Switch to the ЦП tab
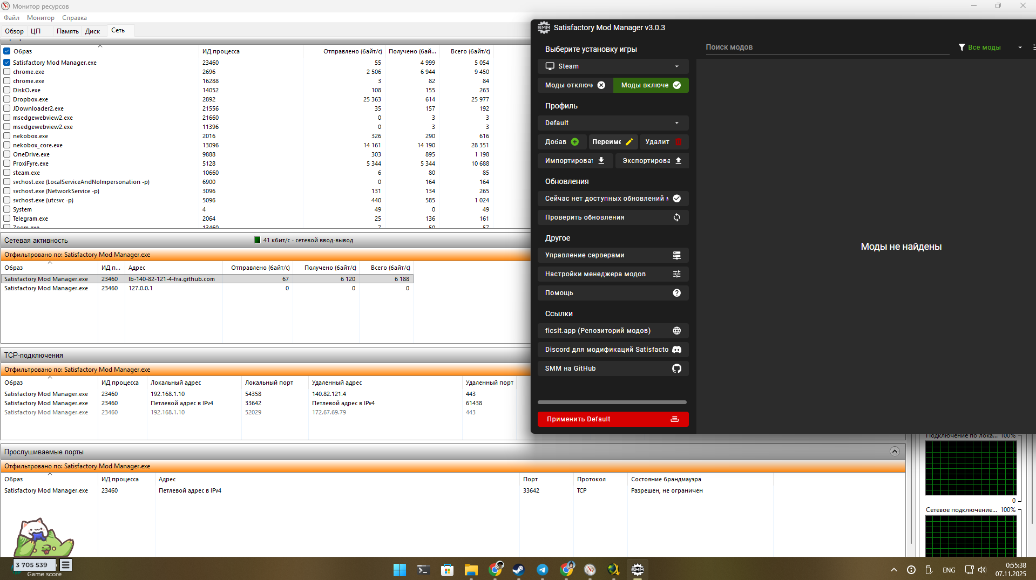Viewport: 1036px width, 580px height. click(x=36, y=31)
